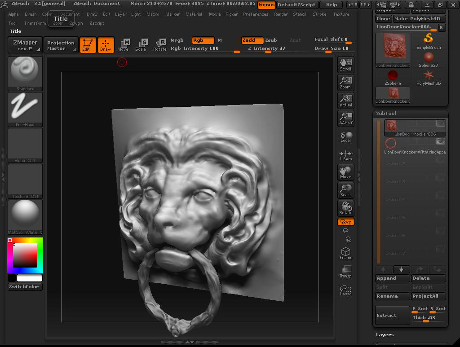
Task: Open Projection Master
Action: (61, 45)
